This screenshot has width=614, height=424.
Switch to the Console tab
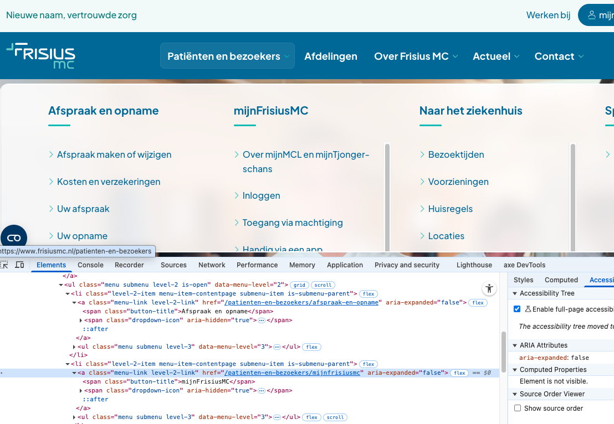[x=90, y=265]
